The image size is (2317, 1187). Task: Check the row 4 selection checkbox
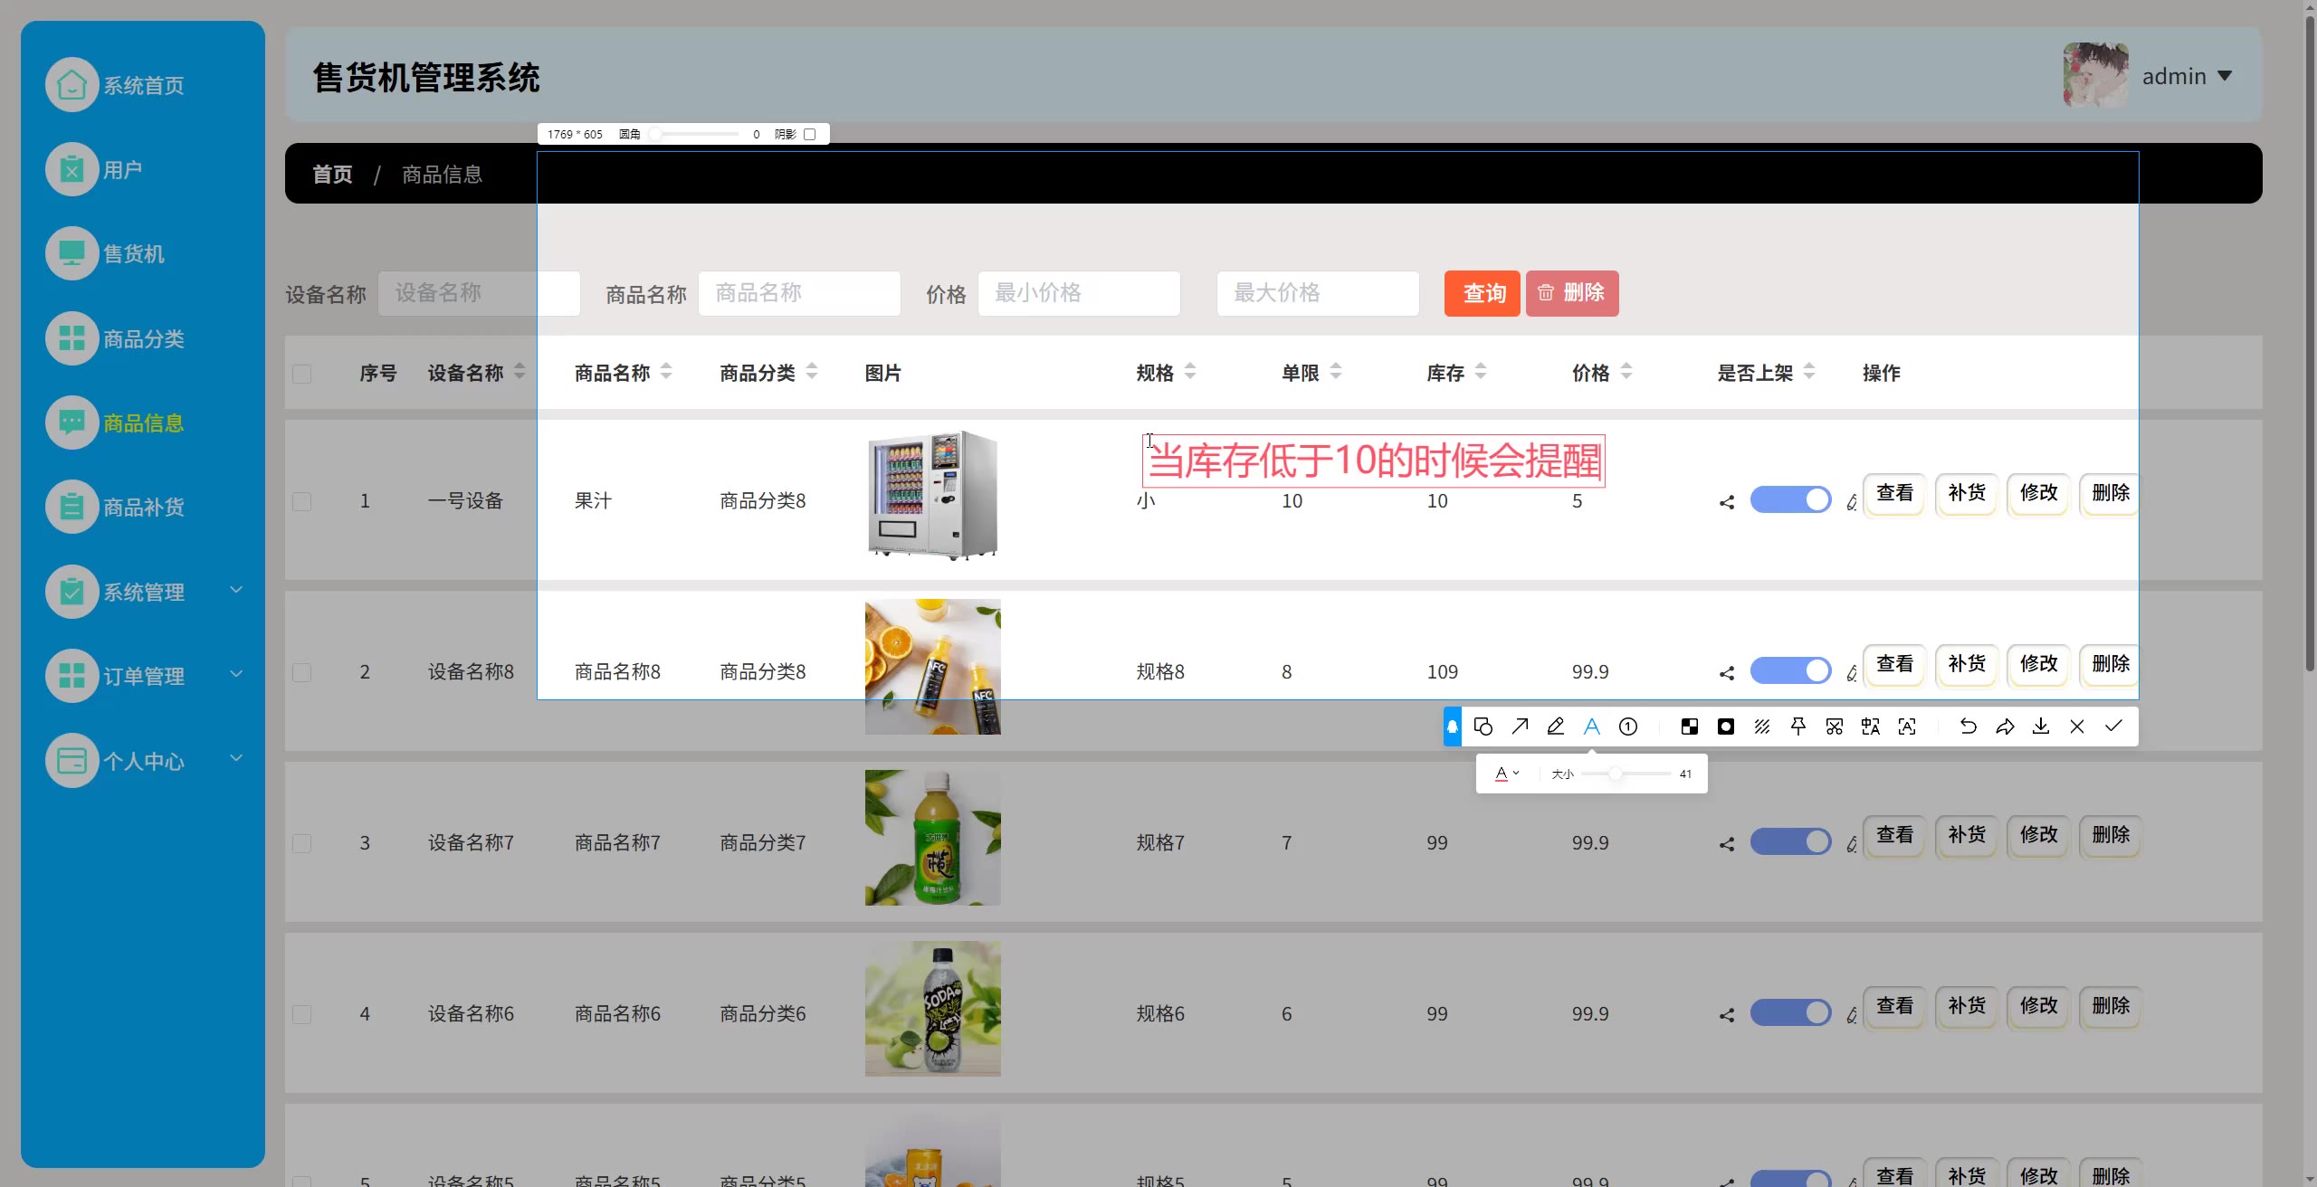302,1014
